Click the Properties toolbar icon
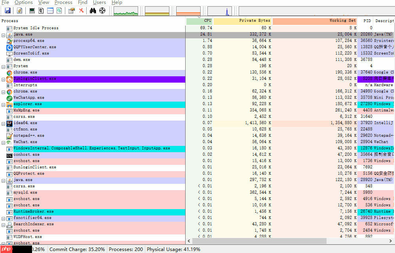 [71, 11]
